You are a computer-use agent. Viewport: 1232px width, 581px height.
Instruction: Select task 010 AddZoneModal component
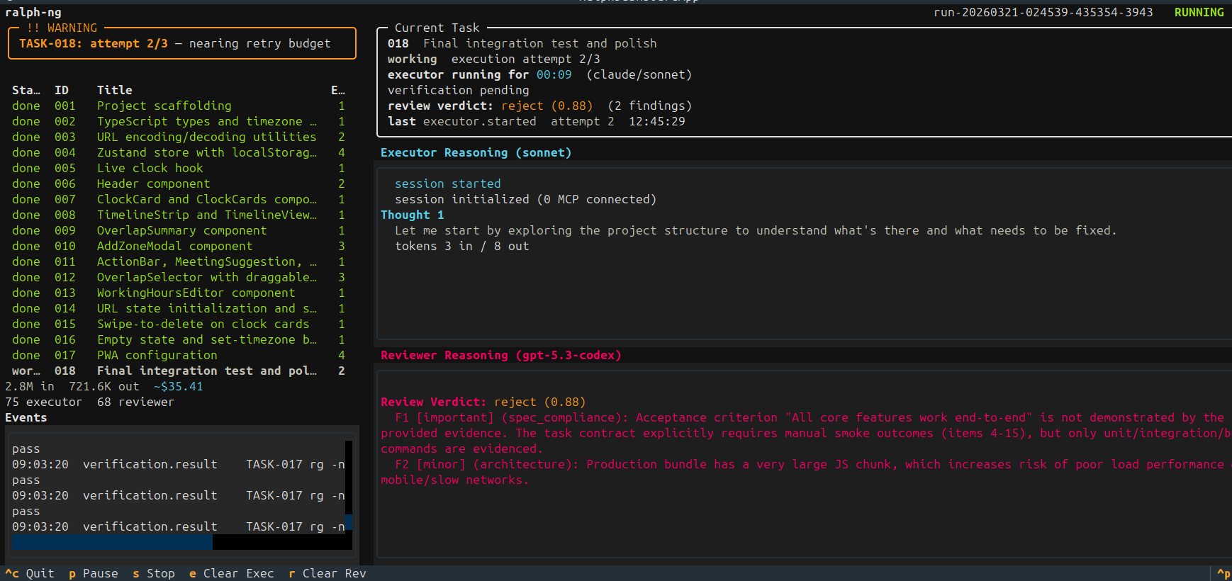tap(179, 246)
